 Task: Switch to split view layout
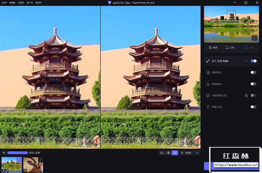coord(168,153)
